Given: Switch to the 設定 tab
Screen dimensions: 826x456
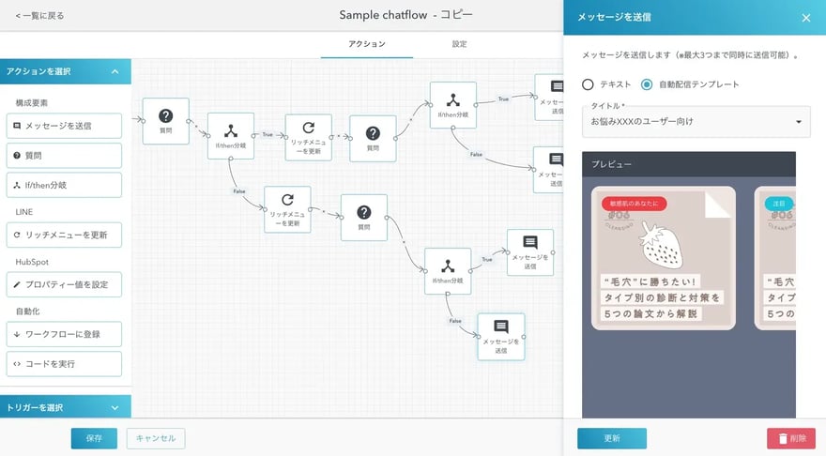Looking at the screenshot, I should (x=459, y=44).
